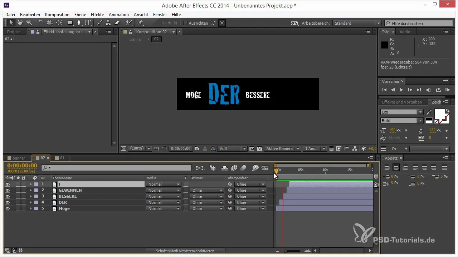The image size is (458, 257).
Task: Open the Effekte menu
Action: [x=97, y=15]
